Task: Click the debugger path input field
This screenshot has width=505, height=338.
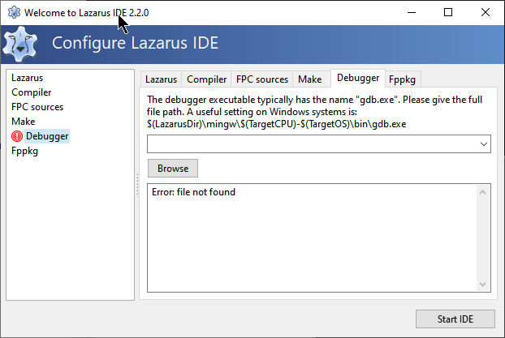Action: click(x=313, y=144)
